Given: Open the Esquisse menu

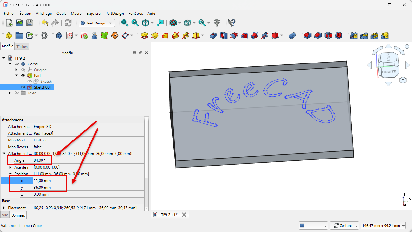Looking at the screenshot, I should [93, 14].
